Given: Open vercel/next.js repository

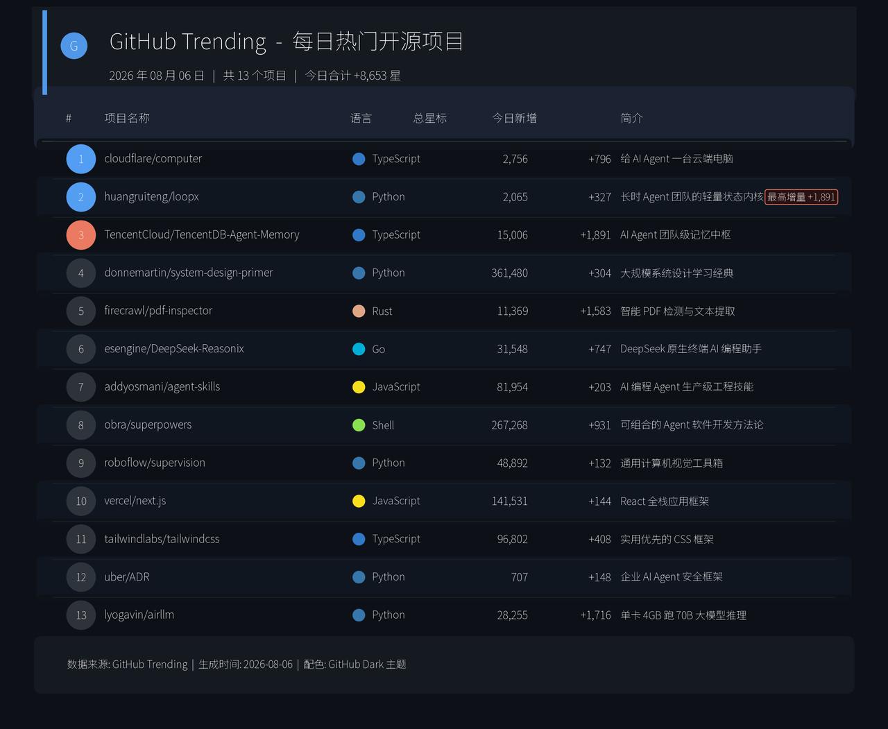Looking at the screenshot, I should point(135,501).
